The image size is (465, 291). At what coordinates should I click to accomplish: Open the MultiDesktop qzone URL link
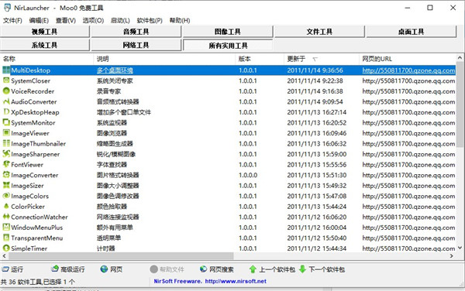click(x=408, y=70)
